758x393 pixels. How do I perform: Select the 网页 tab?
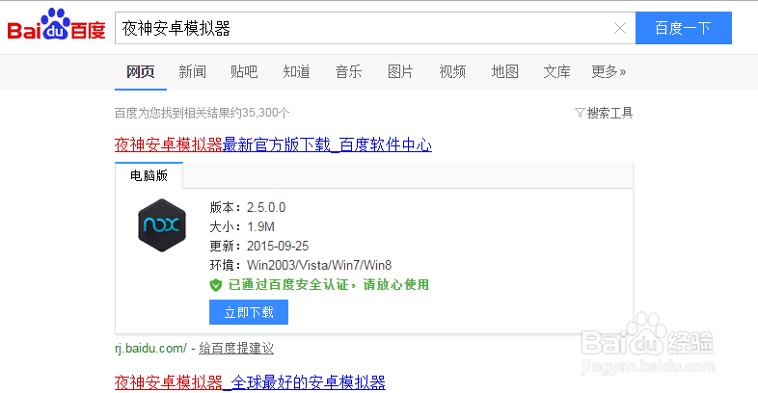point(140,72)
